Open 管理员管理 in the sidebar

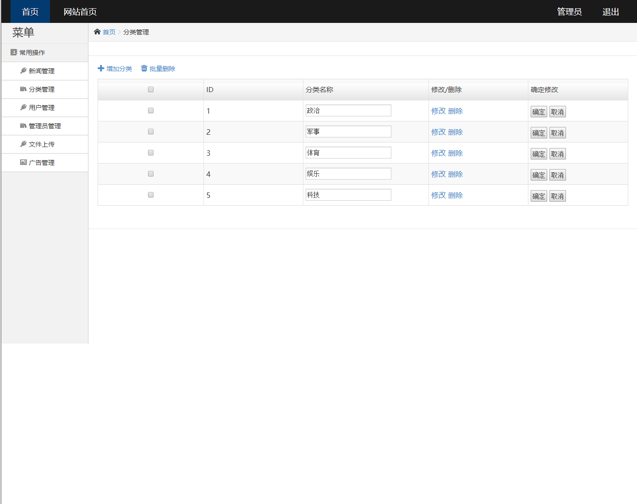tap(44, 126)
